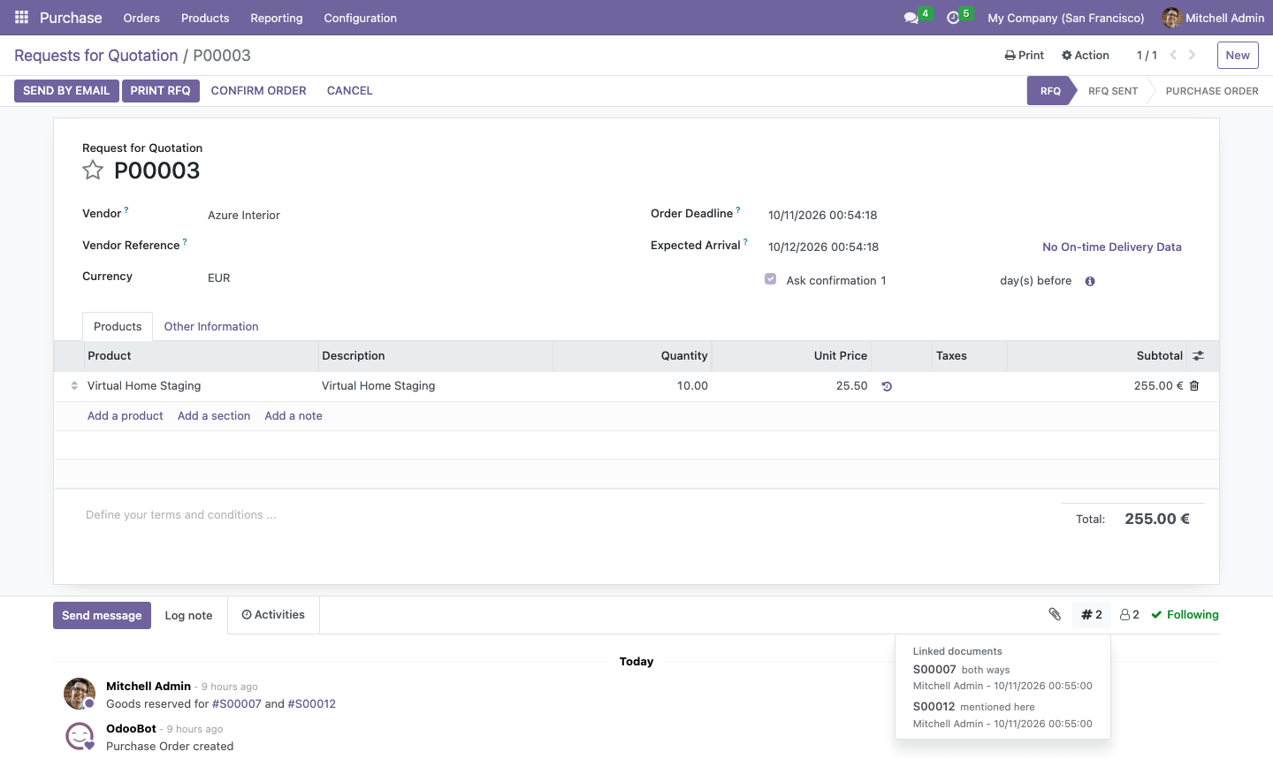This screenshot has width=1273, height=767.
Task: Open the activities clock icon in navbar
Action: 953,18
